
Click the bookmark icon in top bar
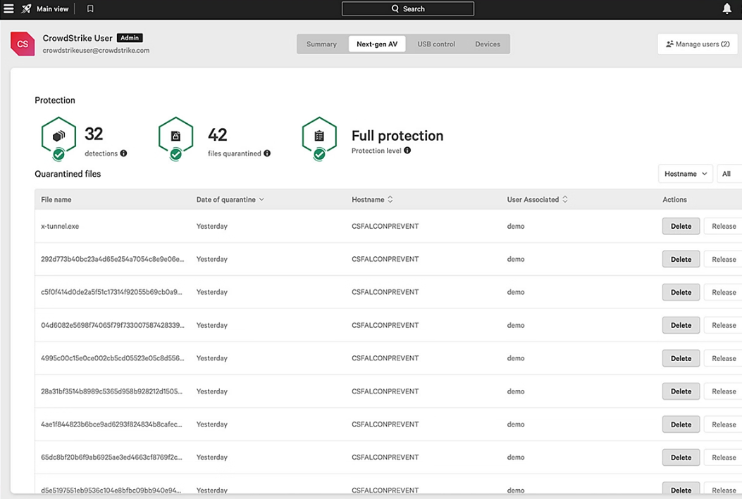click(x=90, y=9)
